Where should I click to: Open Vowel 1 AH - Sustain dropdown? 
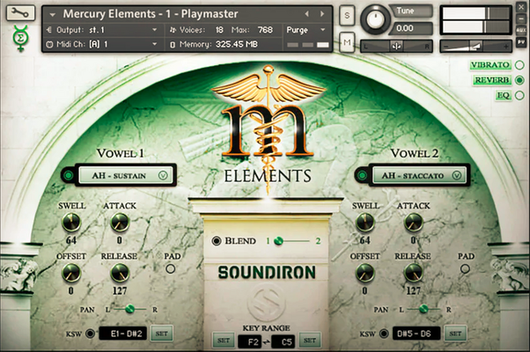click(x=126, y=175)
